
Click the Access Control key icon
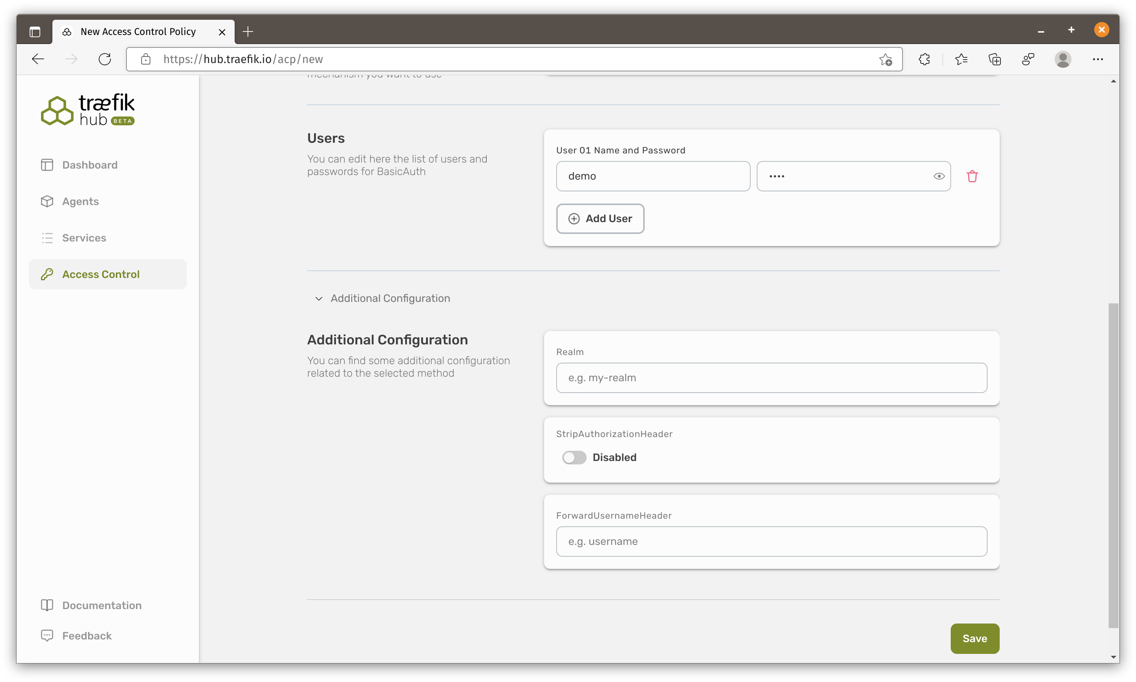coord(47,275)
